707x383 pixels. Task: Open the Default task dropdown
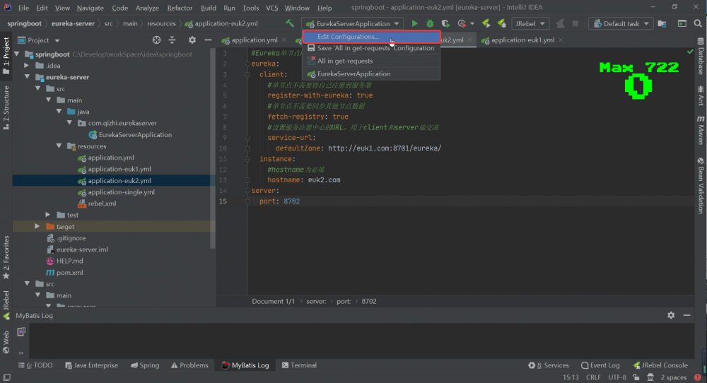[x=621, y=24]
